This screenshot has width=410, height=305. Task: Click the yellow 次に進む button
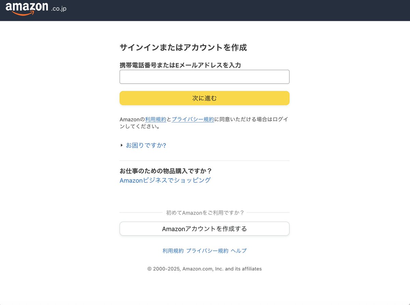(x=204, y=98)
